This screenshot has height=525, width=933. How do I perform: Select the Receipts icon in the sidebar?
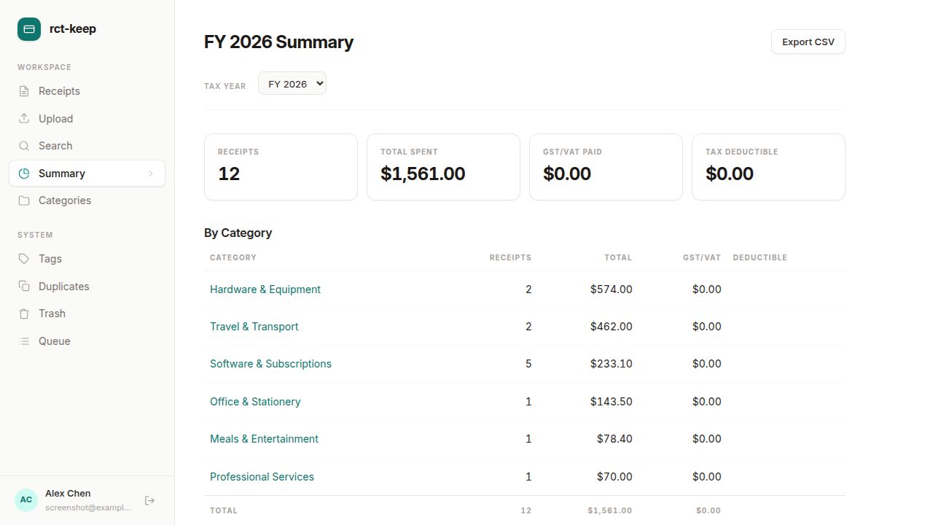(x=26, y=90)
